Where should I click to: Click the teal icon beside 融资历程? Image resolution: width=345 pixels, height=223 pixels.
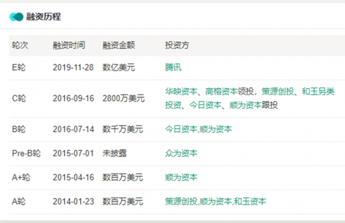tap(16, 17)
